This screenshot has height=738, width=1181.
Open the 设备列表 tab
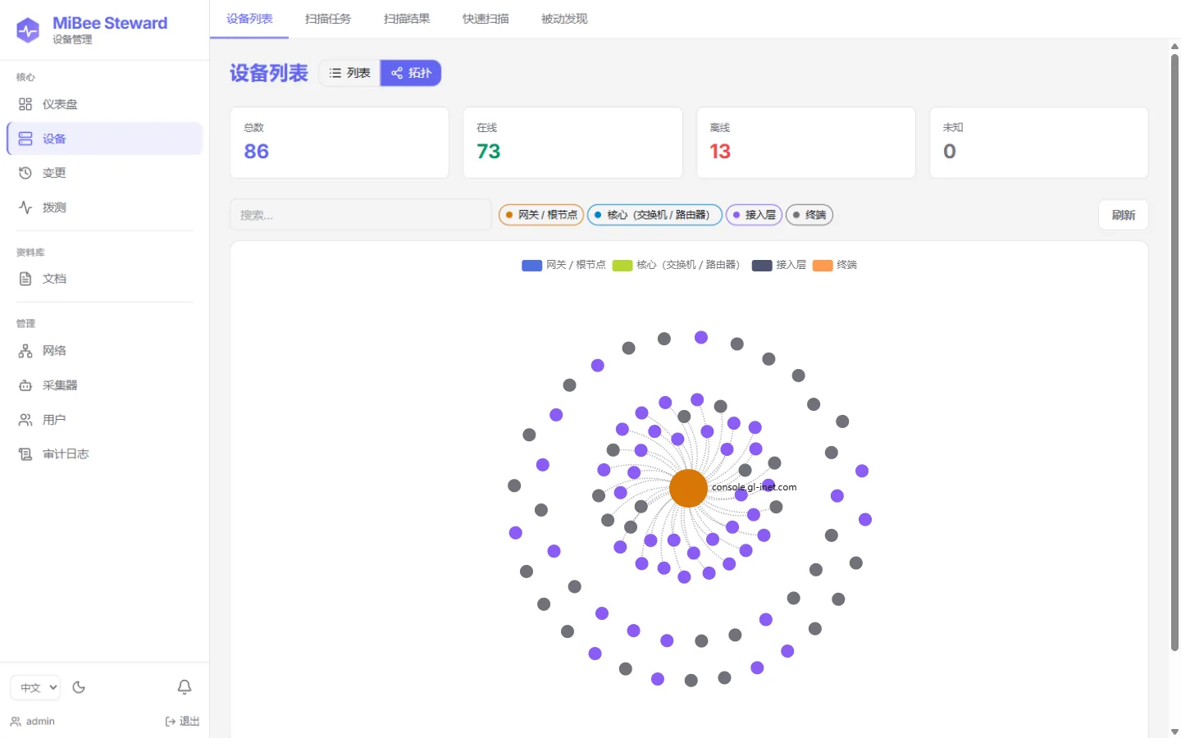click(x=249, y=19)
